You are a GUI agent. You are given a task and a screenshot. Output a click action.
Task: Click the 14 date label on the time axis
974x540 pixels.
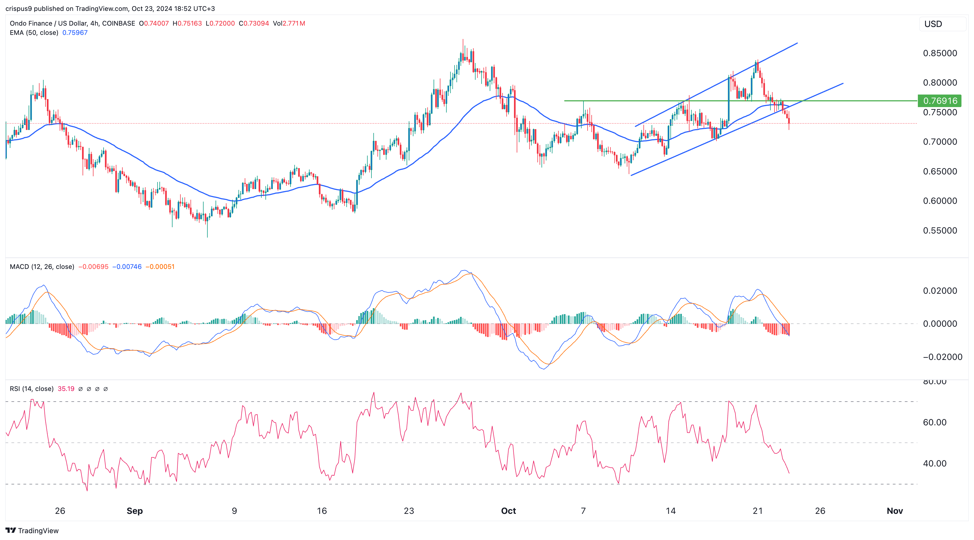coord(671,511)
